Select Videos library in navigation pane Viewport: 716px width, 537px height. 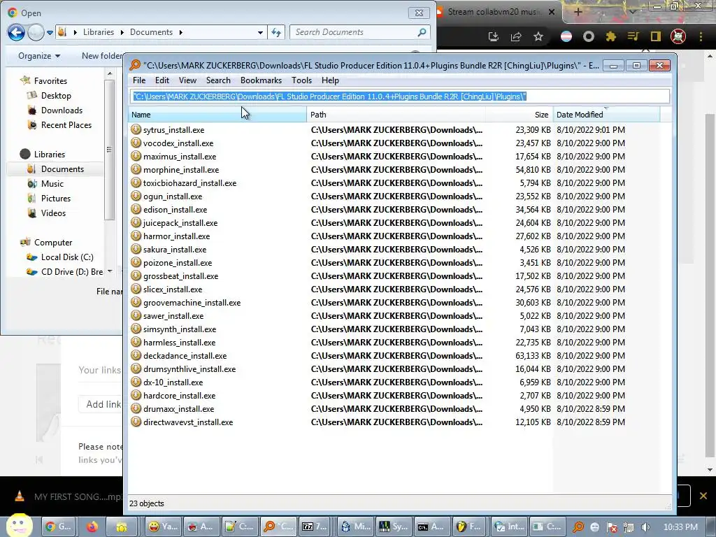[x=53, y=213]
